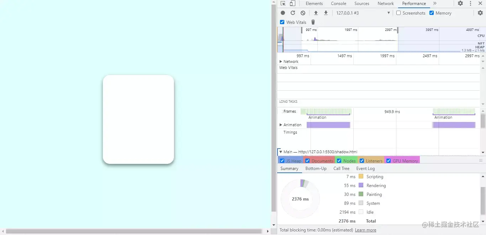
Task: Save profile using the download arrow
Action: 326,13
